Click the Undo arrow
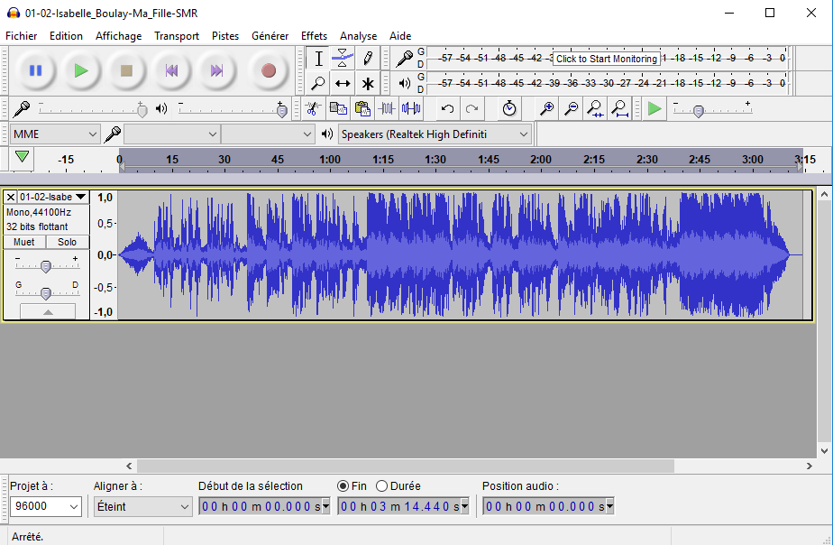Image resolution: width=833 pixels, height=545 pixels. click(447, 109)
